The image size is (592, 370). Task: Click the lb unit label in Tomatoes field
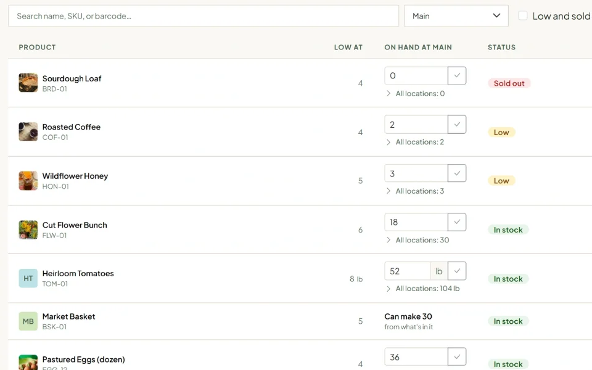coord(438,271)
